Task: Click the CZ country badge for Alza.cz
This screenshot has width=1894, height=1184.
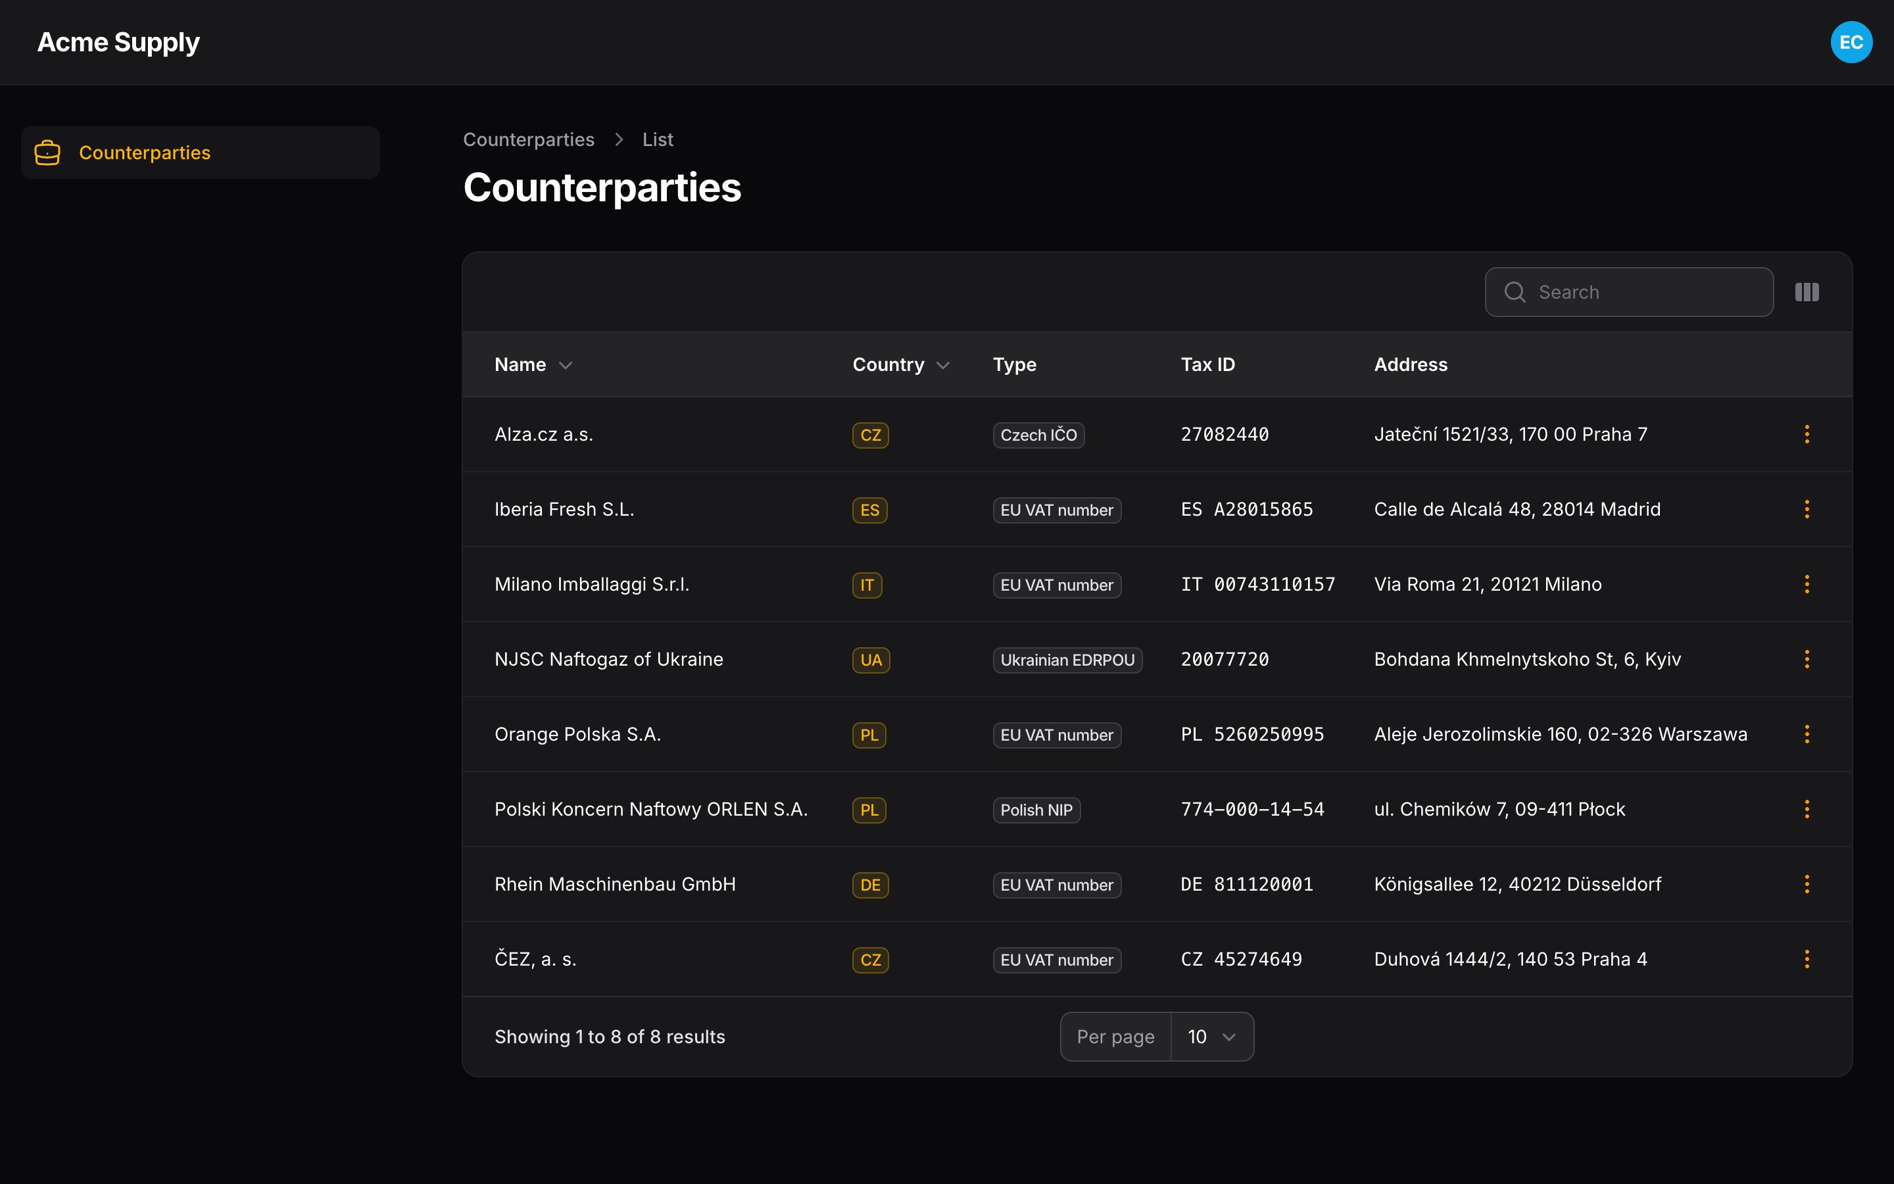Action: [870, 435]
